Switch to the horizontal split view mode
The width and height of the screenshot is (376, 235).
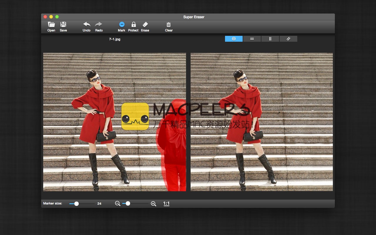(x=252, y=39)
